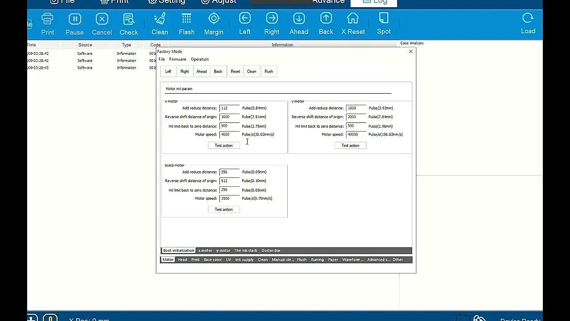Click the Spot icon in toolbar
Image resolution: width=570 pixels, height=321 pixels.
coord(384,18)
